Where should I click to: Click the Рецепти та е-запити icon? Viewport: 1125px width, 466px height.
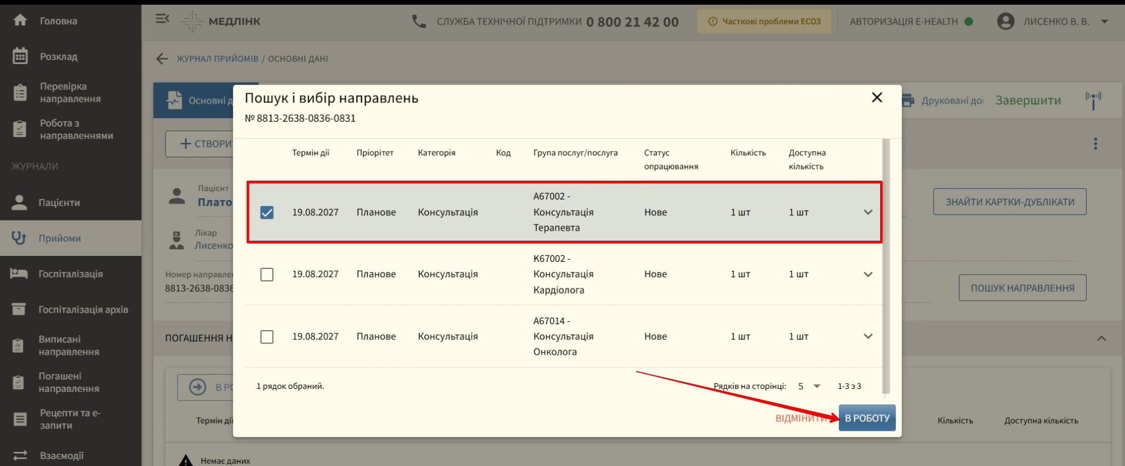20,419
